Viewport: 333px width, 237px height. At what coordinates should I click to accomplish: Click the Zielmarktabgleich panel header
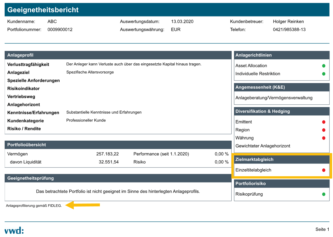pos(282,159)
